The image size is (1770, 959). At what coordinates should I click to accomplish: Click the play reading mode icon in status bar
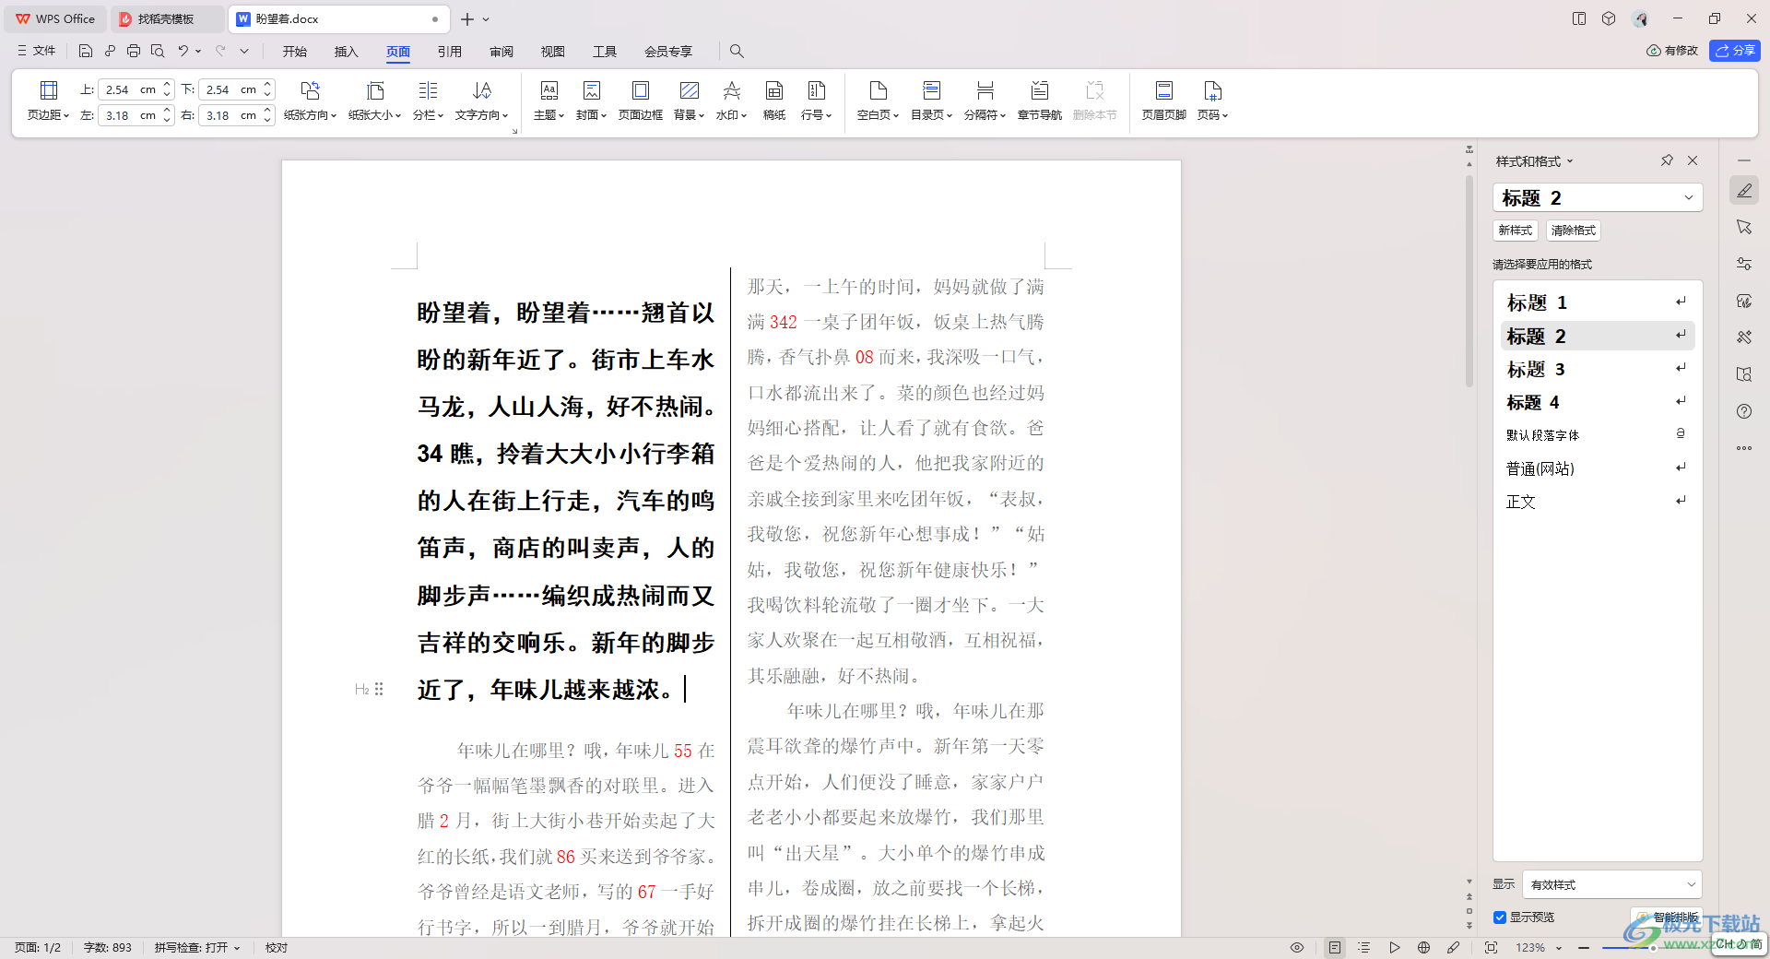click(x=1395, y=947)
